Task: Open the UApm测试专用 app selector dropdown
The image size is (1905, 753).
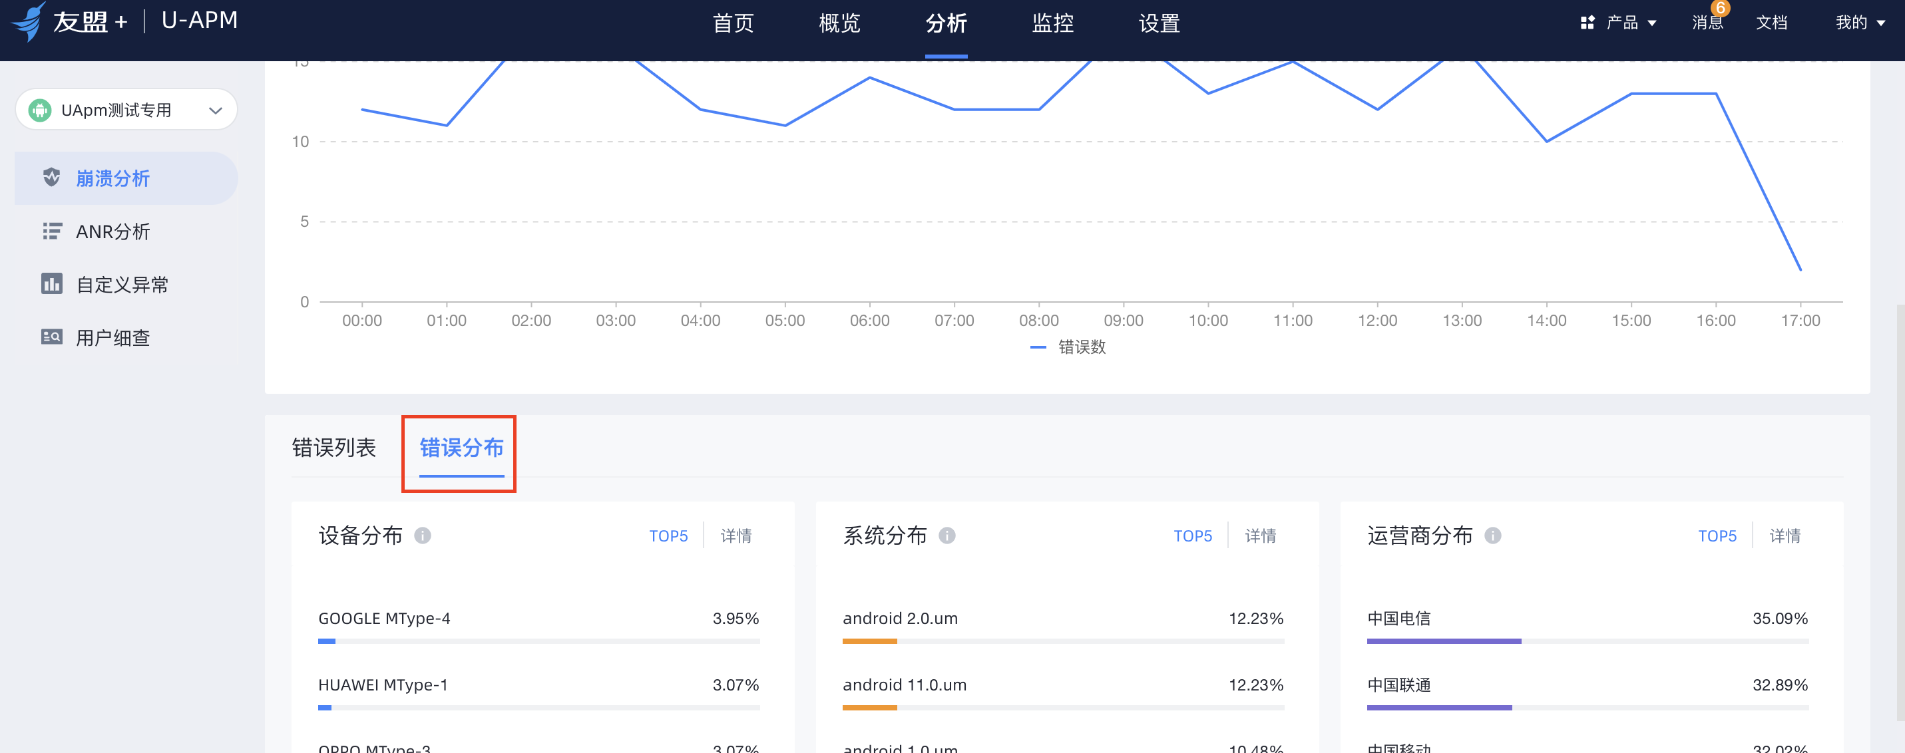Action: 126,110
